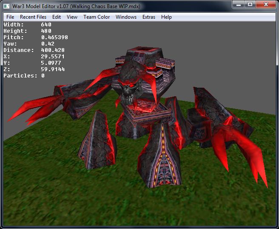This screenshot has height=229, width=279.
Task: Open the Extras menu
Action: pyautogui.click(x=149, y=17)
